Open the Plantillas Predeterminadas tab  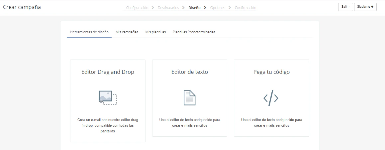pyautogui.click(x=194, y=32)
